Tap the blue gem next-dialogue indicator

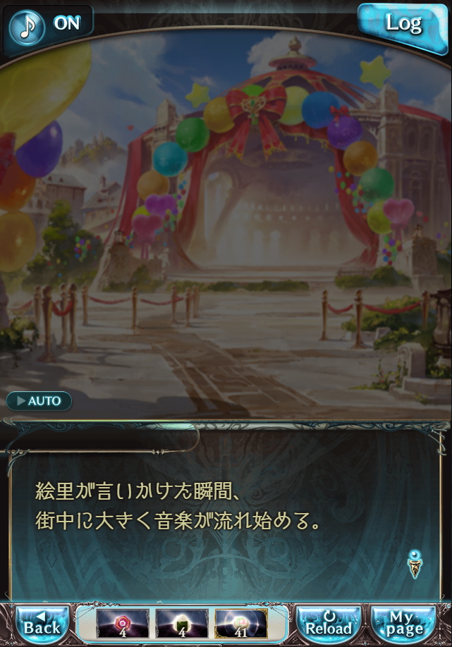[415, 563]
